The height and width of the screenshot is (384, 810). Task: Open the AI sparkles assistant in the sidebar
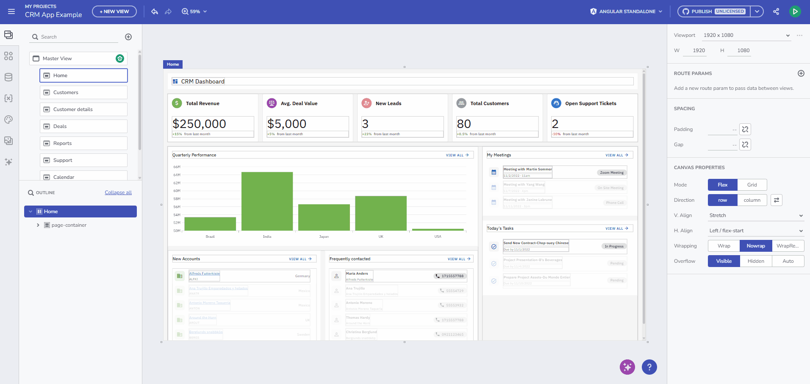tap(8, 161)
